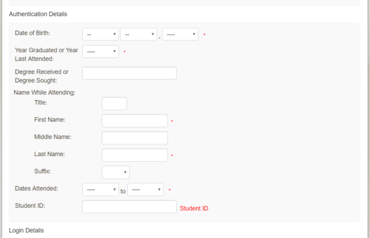Click the Dates Attended label

pos(40,188)
